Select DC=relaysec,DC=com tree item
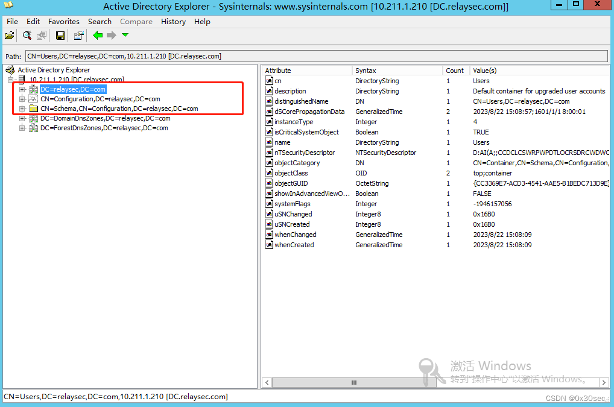 [73, 89]
